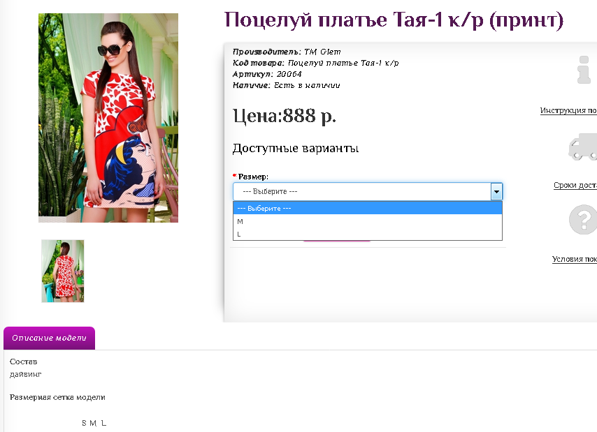Open the Инструкция по link

point(568,110)
